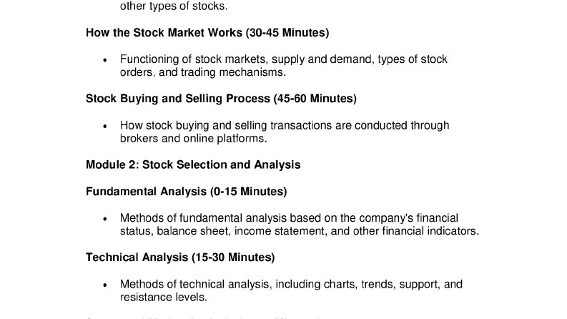Click the bullet before 'Functioning of stock markets'

(105, 60)
